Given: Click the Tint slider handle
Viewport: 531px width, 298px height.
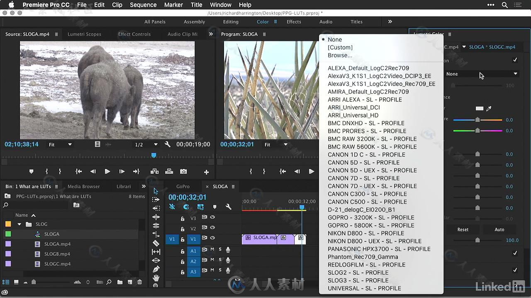Looking at the screenshot, I should 477,130.
